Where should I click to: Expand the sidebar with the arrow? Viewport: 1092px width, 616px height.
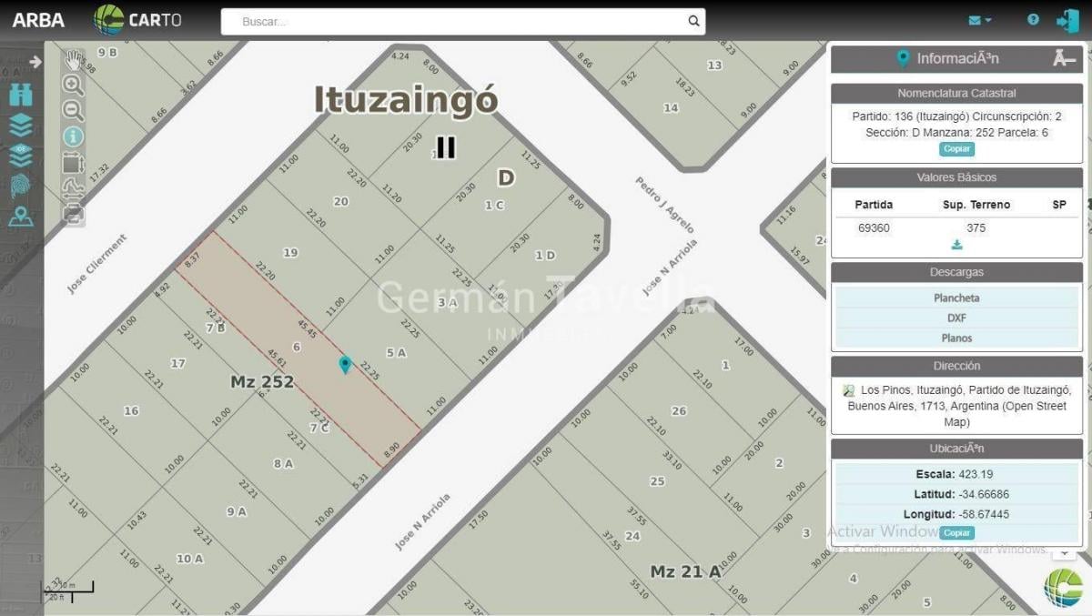point(35,62)
